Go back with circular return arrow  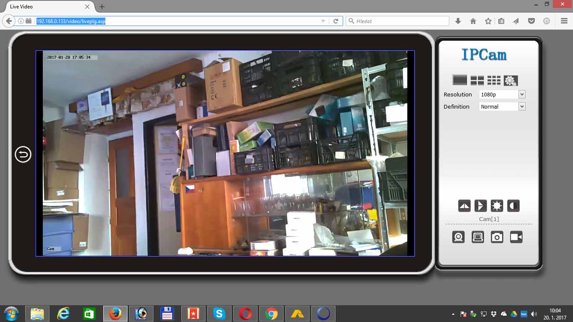(23, 155)
